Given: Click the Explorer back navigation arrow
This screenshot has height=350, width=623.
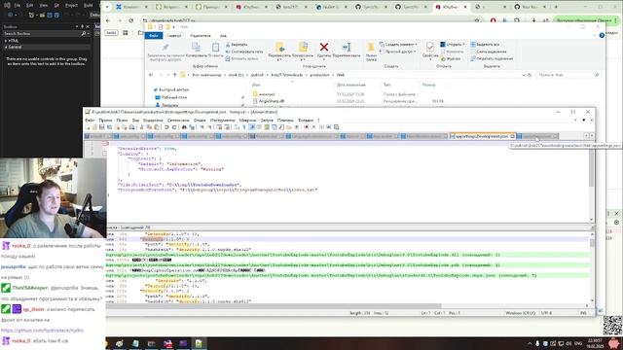Looking at the screenshot, I should click(x=151, y=75).
